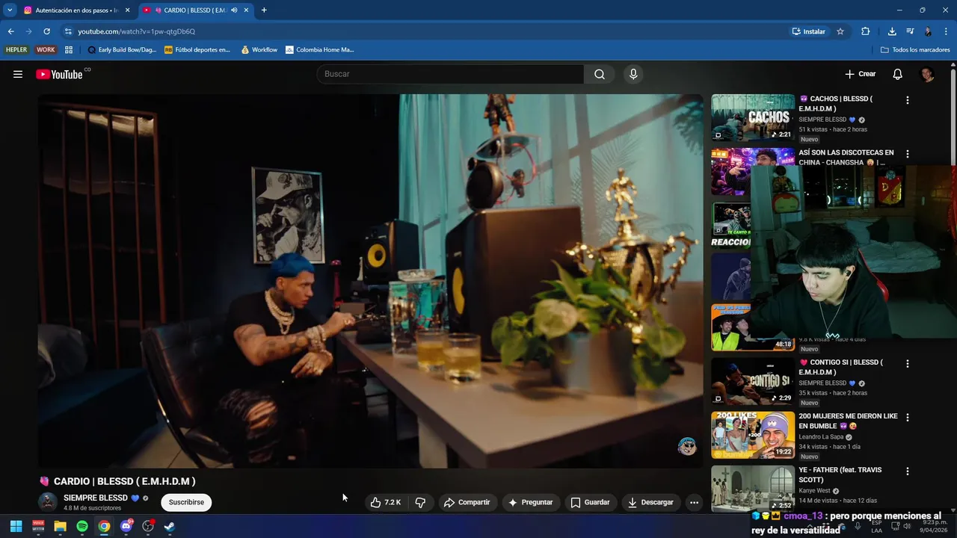Open options menu for CONTIGO SI video
Viewport: 957px width, 538px height.
[x=908, y=364]
